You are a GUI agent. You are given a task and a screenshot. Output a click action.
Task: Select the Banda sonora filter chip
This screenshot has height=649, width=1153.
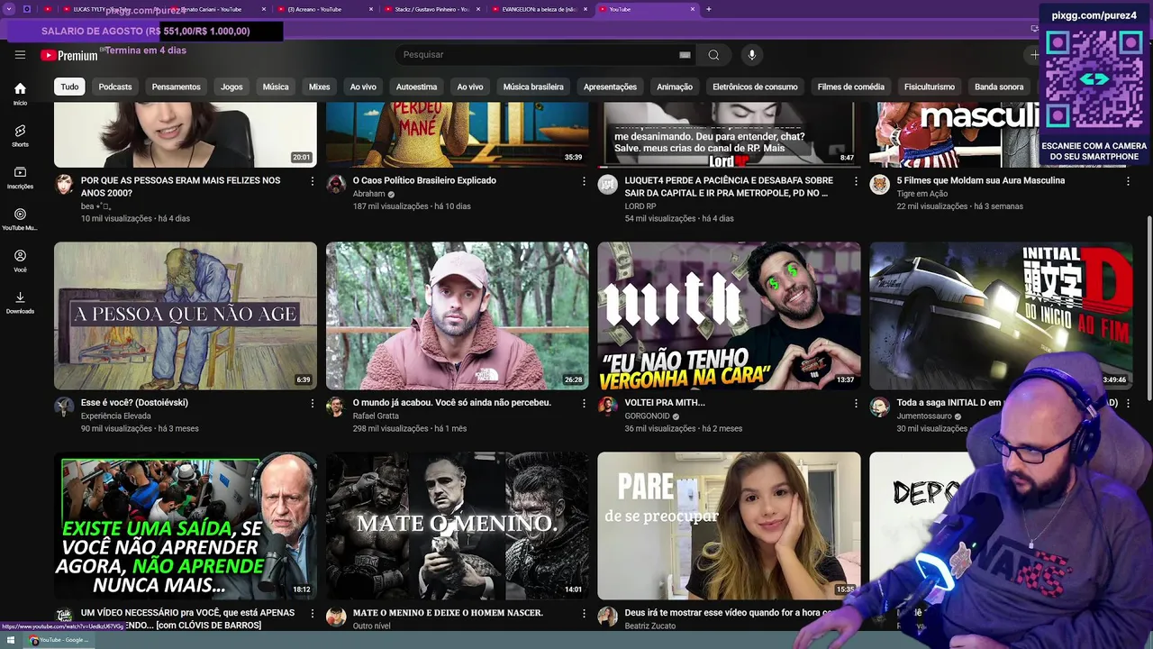[999, 87]
